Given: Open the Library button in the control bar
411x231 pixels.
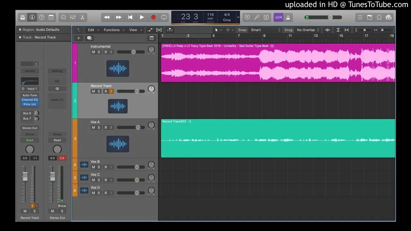Looking at the screenshot, I should [22, 17].
